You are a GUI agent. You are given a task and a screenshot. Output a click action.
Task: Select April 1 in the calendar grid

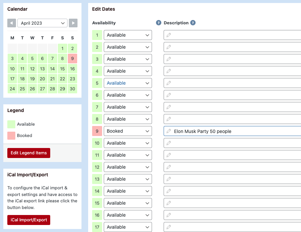[63, 48]
